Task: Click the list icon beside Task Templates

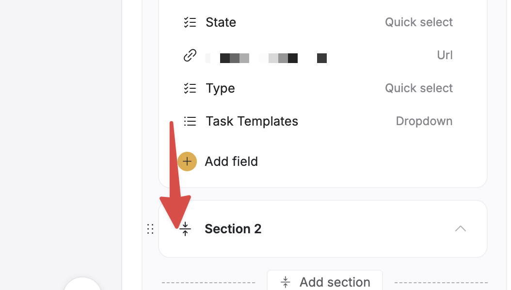Action: pos(190,121)
